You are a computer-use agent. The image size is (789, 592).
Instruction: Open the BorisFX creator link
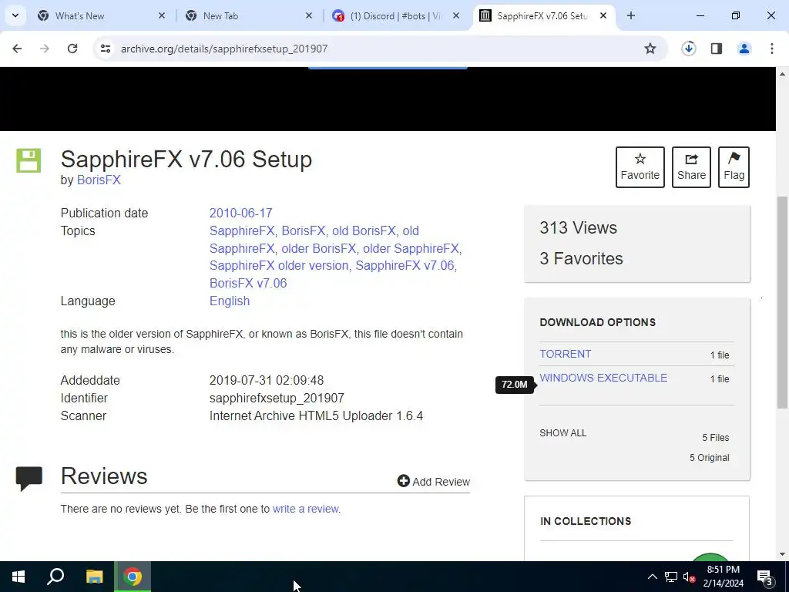click(x=99, y=180)
